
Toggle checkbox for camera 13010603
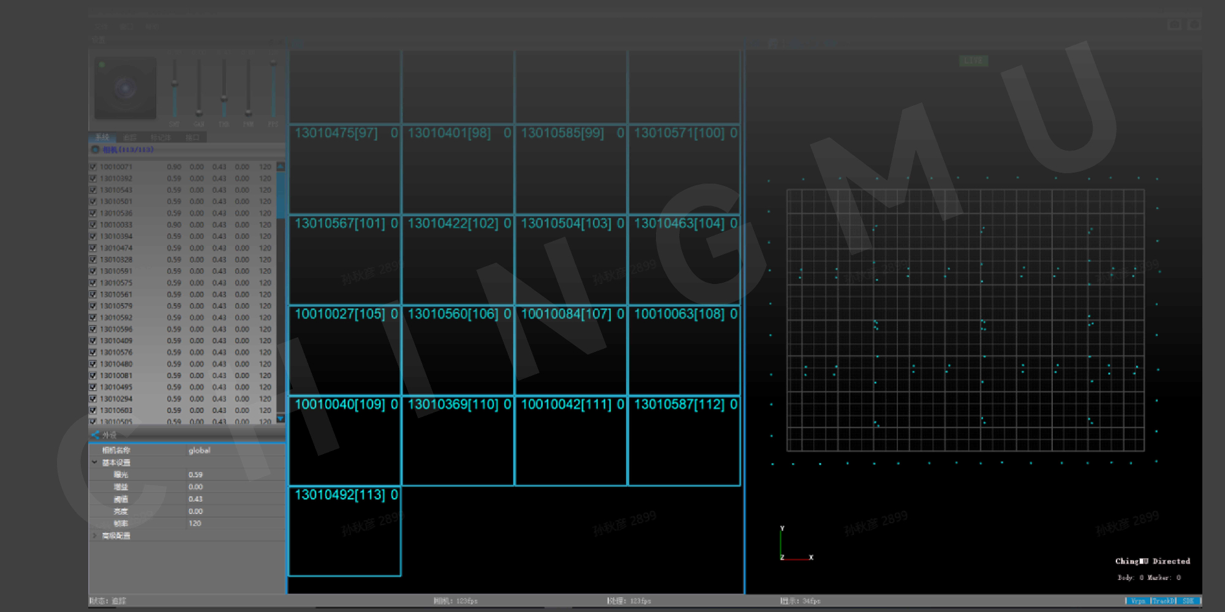[93, 411]
